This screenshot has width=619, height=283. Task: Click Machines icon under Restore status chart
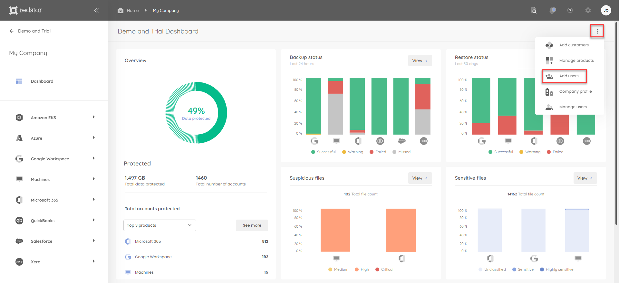[508, 141]
